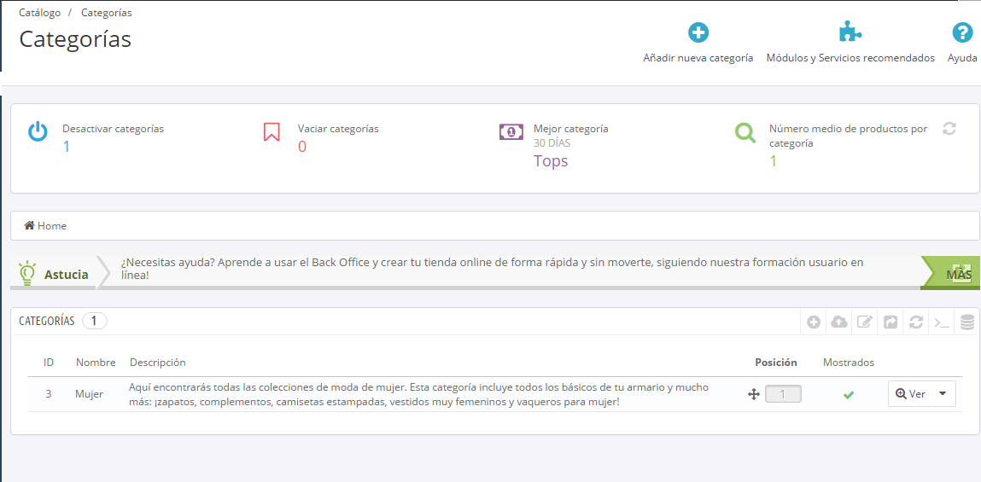Sort the list by the Posición column header
Viewport: 981px width, 482px height.
[775, 363]
